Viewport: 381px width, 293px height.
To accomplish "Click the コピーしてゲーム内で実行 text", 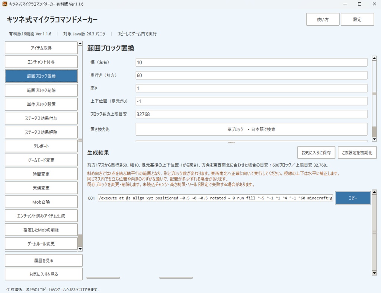I will coord(137,34).
